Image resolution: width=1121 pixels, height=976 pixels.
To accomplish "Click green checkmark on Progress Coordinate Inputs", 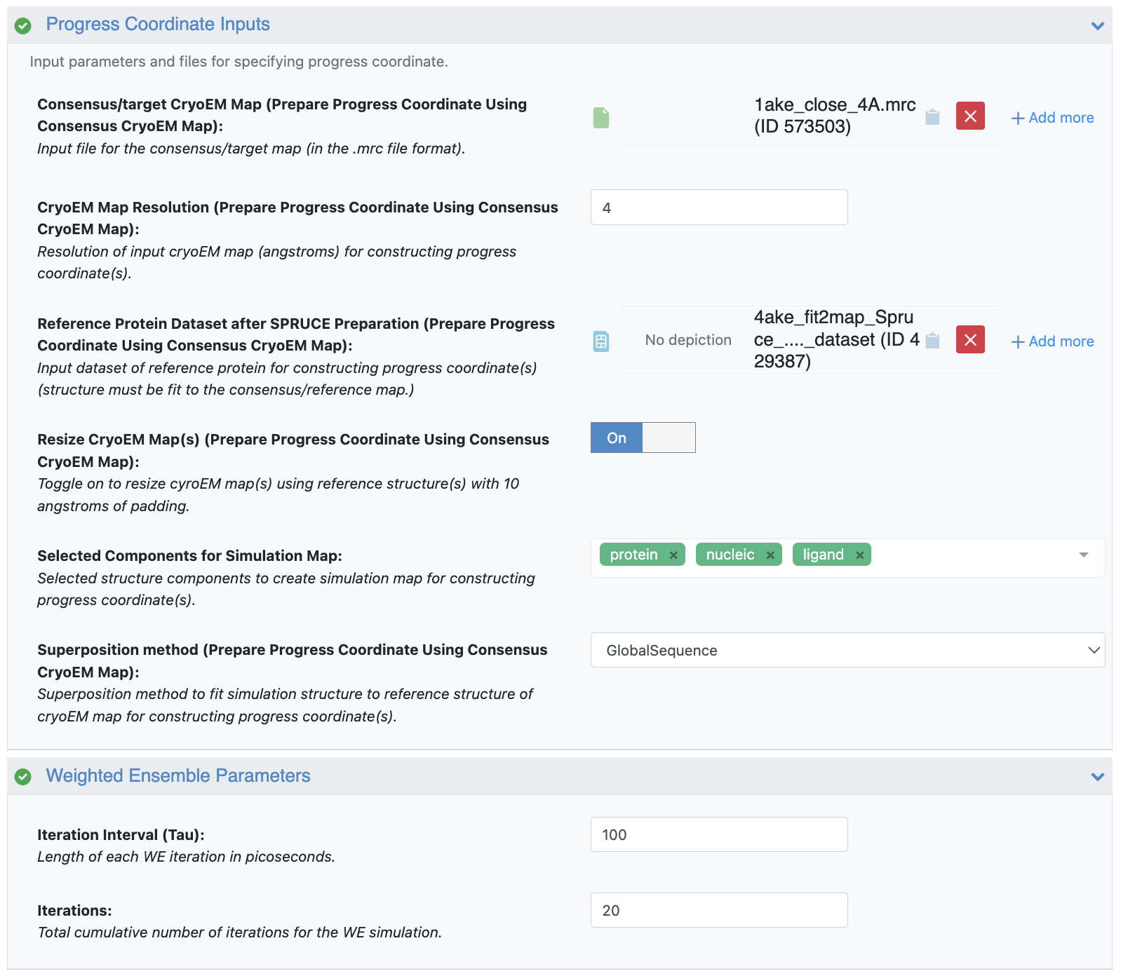I will click(x=23, y=26).
